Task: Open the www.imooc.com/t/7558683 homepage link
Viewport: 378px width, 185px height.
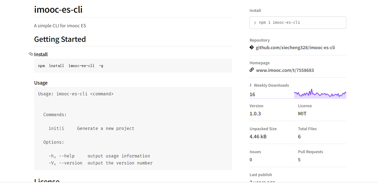Action: pos(285,70)
